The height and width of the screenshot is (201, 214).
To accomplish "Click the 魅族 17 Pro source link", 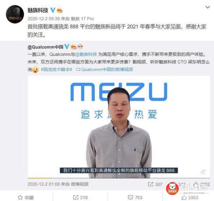I will tap(82, 19).
